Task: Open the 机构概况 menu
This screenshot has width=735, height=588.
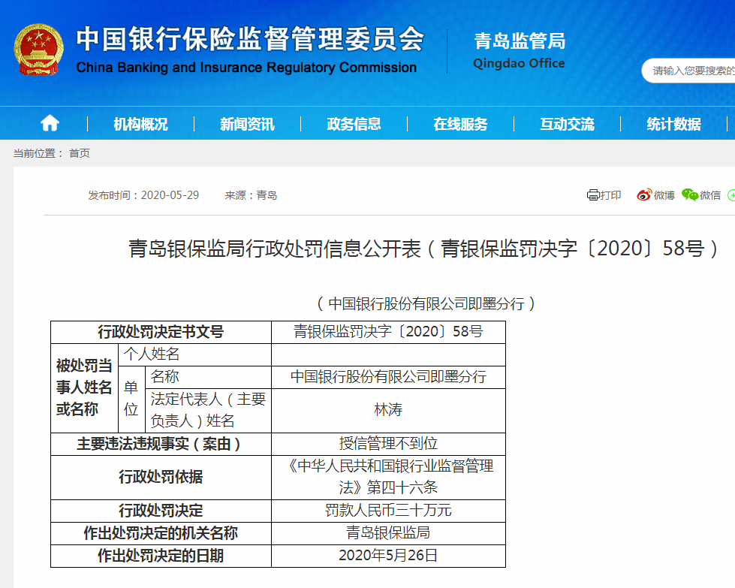Action: (140, 124)
